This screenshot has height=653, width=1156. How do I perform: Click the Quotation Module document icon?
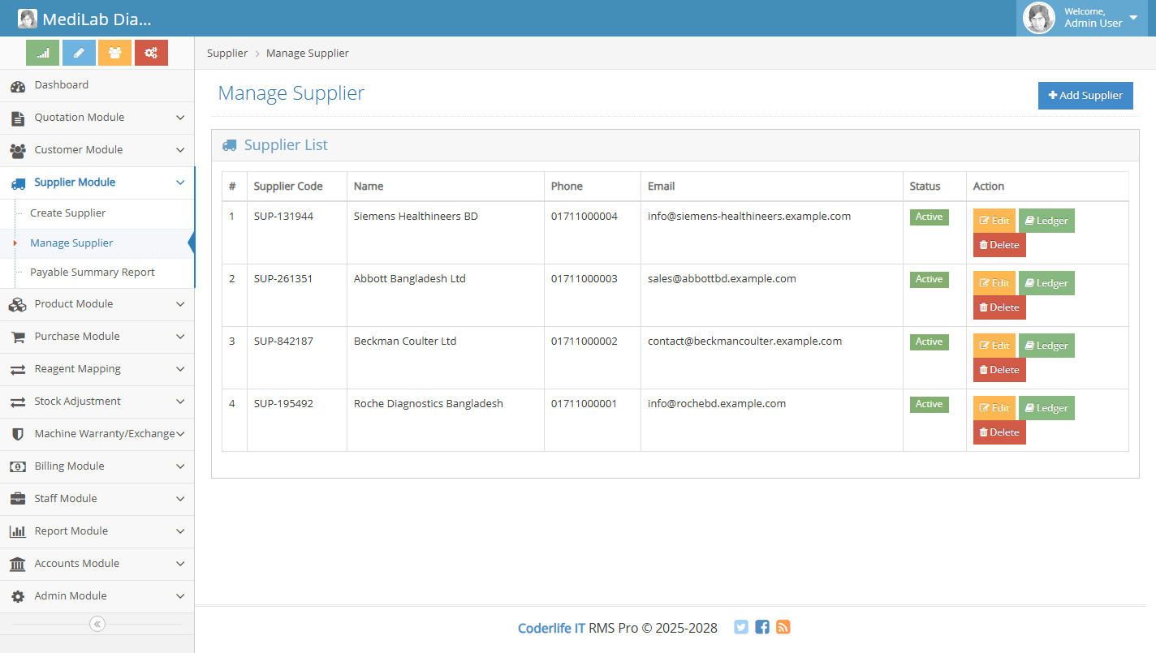18,118
